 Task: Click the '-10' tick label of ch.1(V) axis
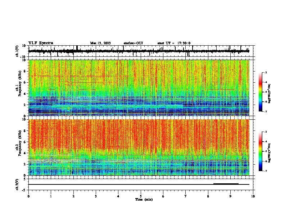(23, 57)
